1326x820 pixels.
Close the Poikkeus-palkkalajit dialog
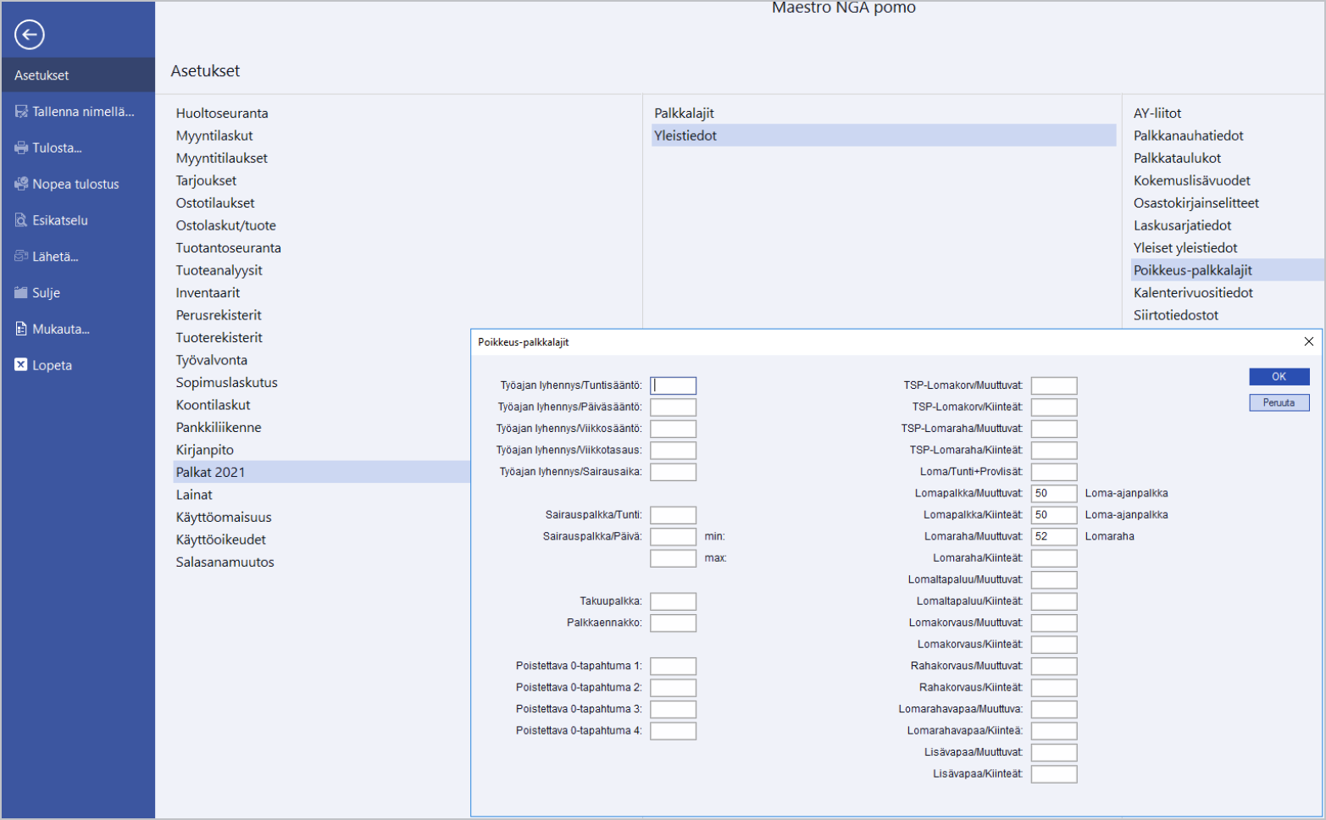pyautogui.click(x=1308, y=341)
